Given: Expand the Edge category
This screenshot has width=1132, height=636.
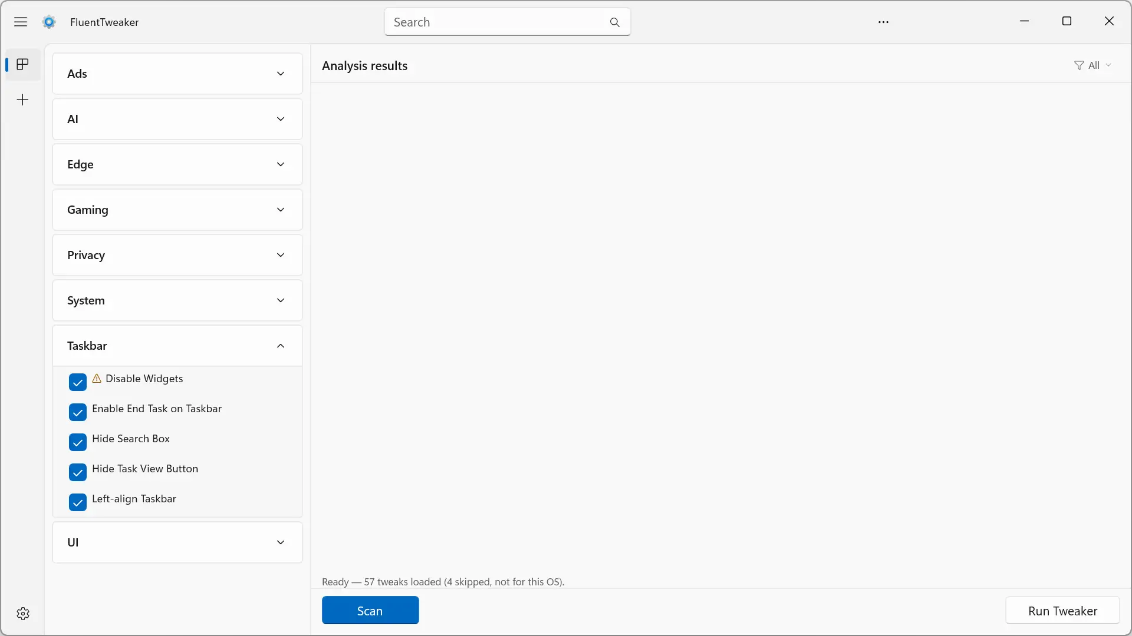Looking at the screenshot, I should pyautogui.click(x=177, y=164).
